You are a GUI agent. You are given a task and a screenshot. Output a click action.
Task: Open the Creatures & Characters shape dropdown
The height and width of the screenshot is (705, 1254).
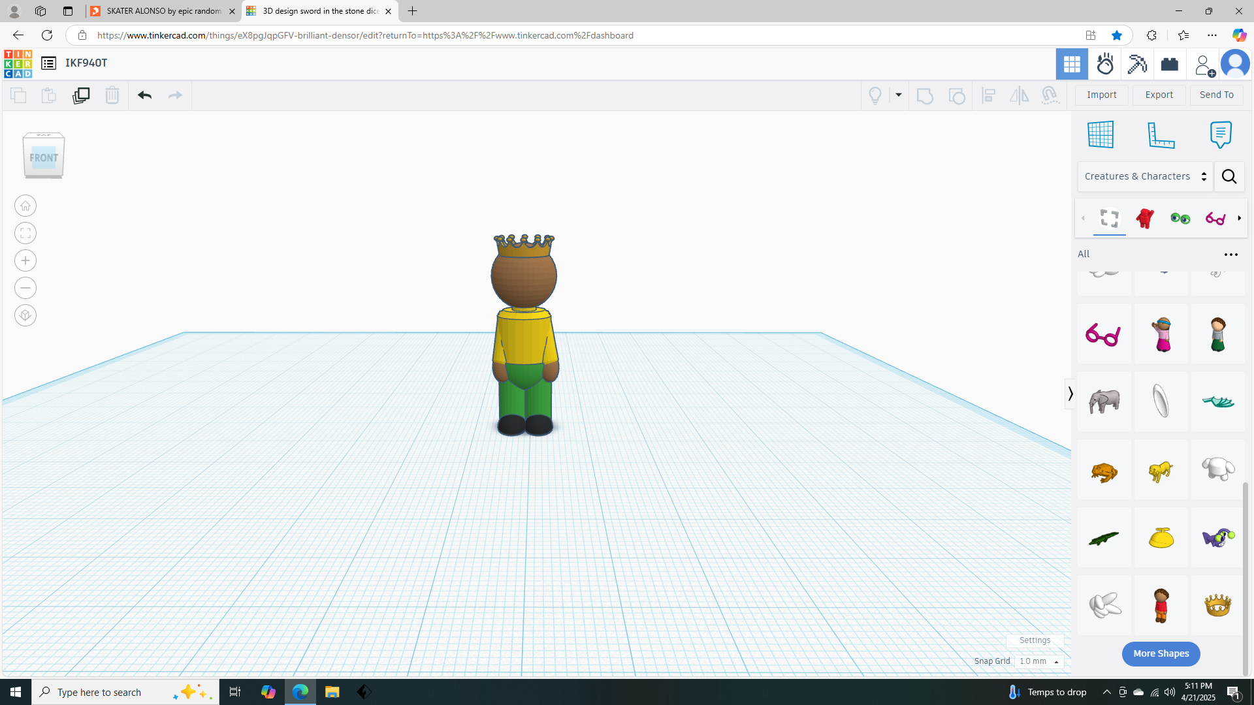point(1146,177)
